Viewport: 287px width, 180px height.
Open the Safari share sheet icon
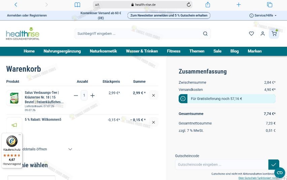click(208, 5)
